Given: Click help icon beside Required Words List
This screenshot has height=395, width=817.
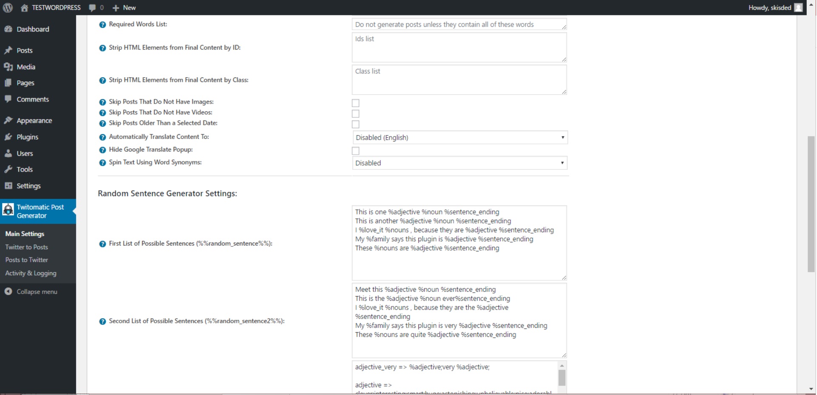Looking at the screenshot, I should point(102,25).
